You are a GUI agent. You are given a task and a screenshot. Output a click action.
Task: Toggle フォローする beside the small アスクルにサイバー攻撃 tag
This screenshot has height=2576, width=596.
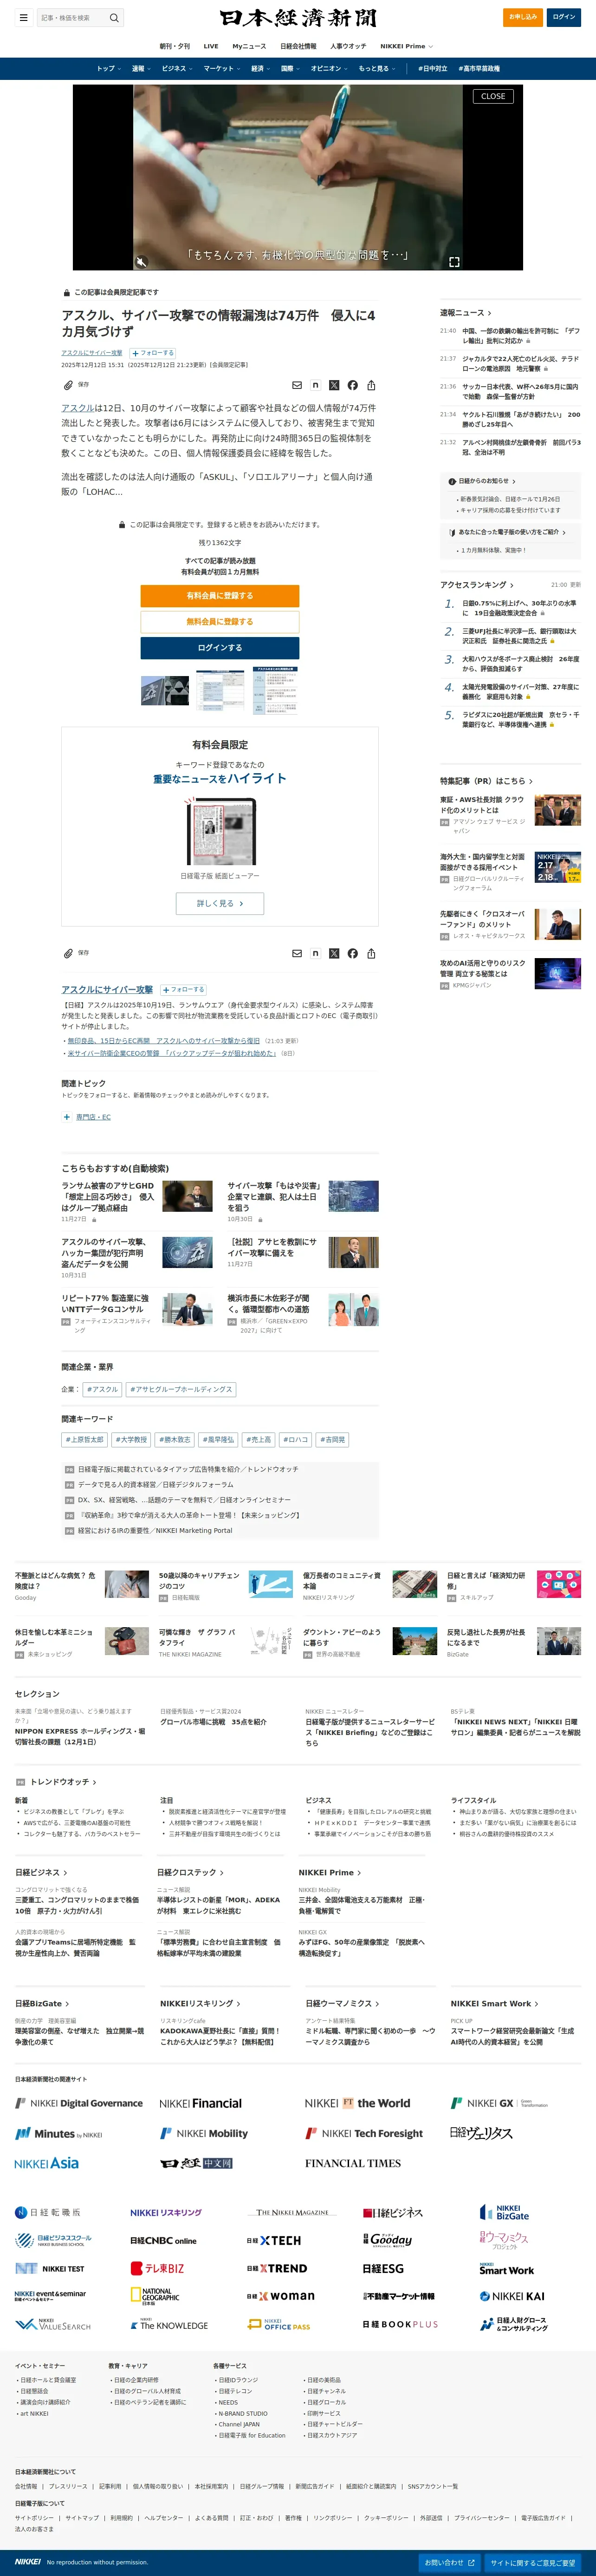point(153,353)
